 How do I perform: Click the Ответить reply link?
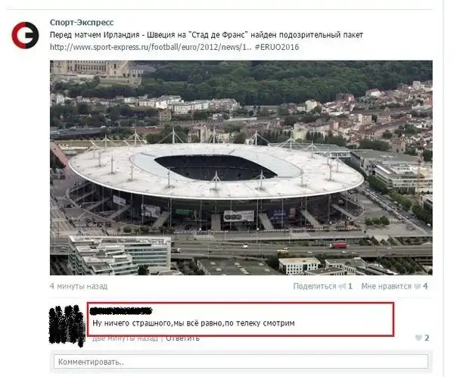point(182,338)
